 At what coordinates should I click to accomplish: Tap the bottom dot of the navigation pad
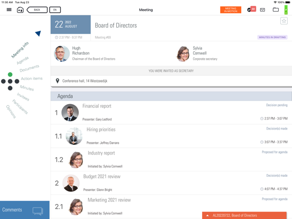[x=10, y=88]
